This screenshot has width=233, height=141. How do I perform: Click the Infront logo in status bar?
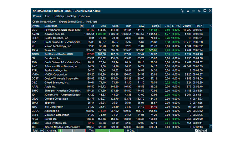click(201, 131)
